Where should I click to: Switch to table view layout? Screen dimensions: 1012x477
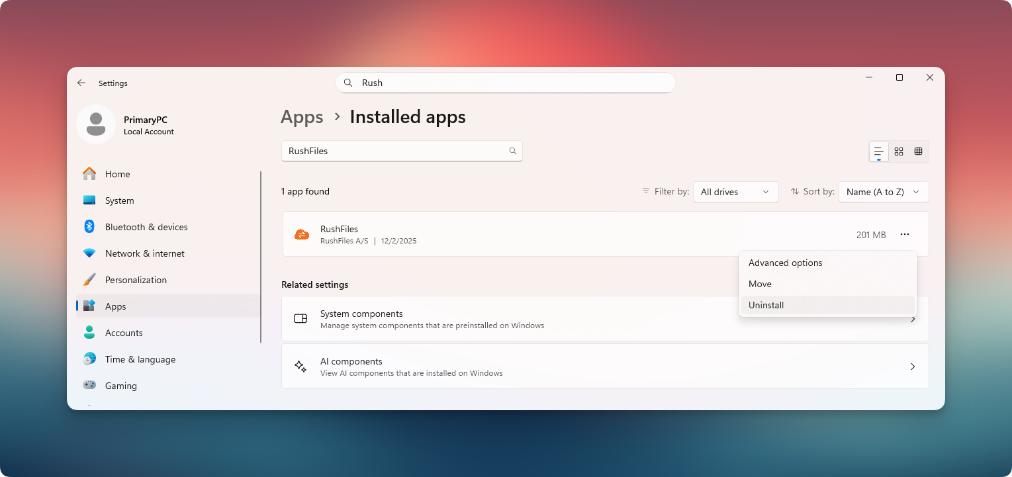point(918,152)
